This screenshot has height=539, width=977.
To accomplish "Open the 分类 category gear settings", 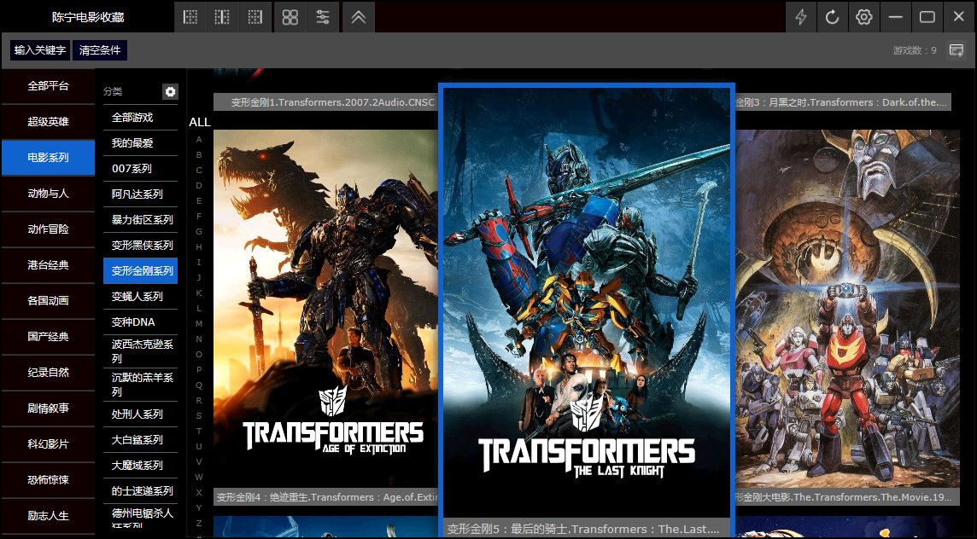I will pos(170,91).
